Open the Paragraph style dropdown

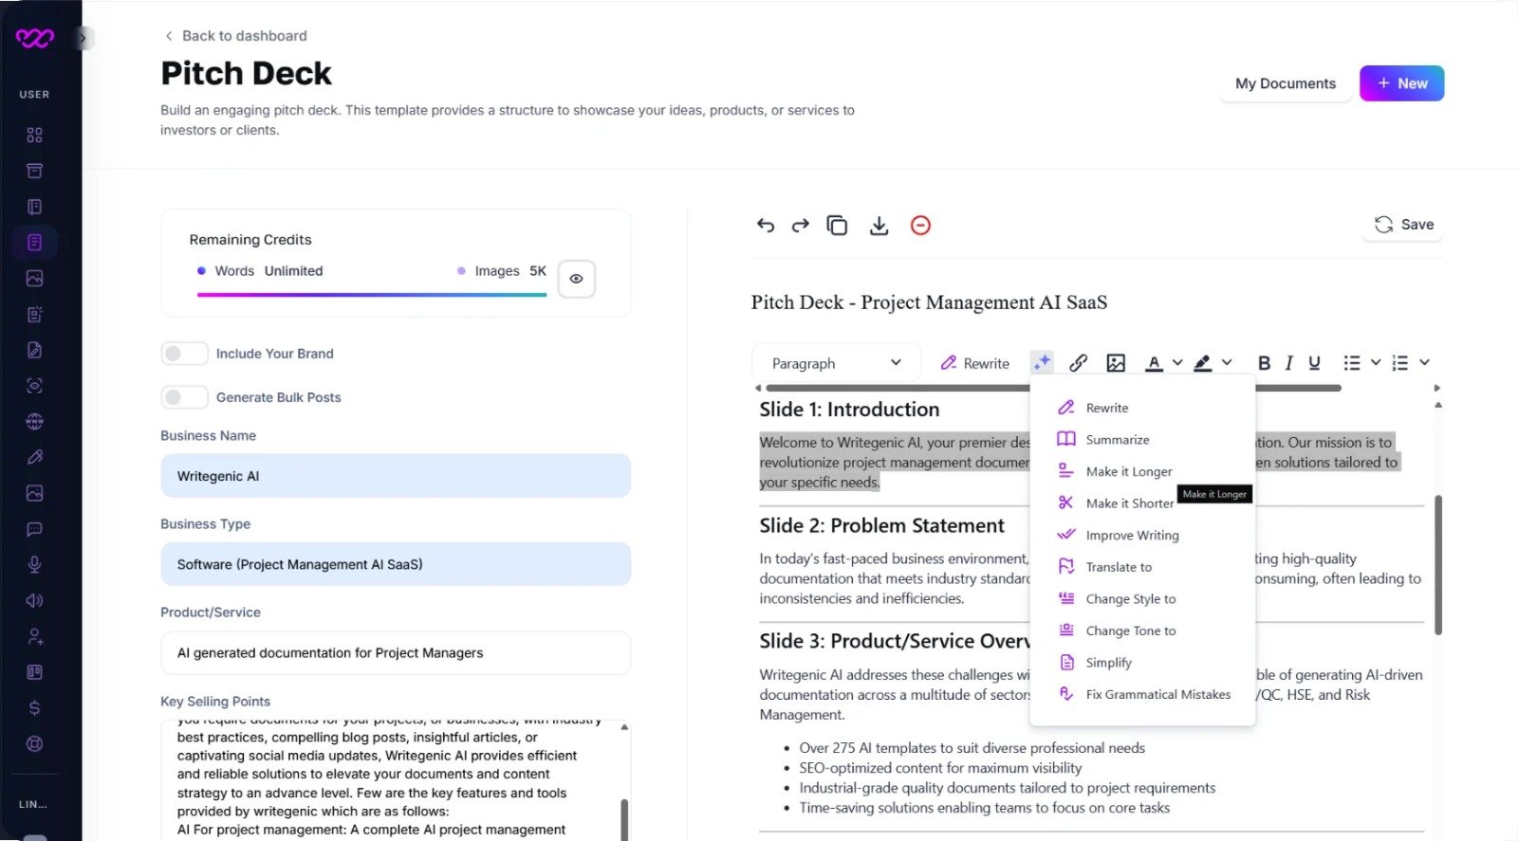click(x=836, y=363)
